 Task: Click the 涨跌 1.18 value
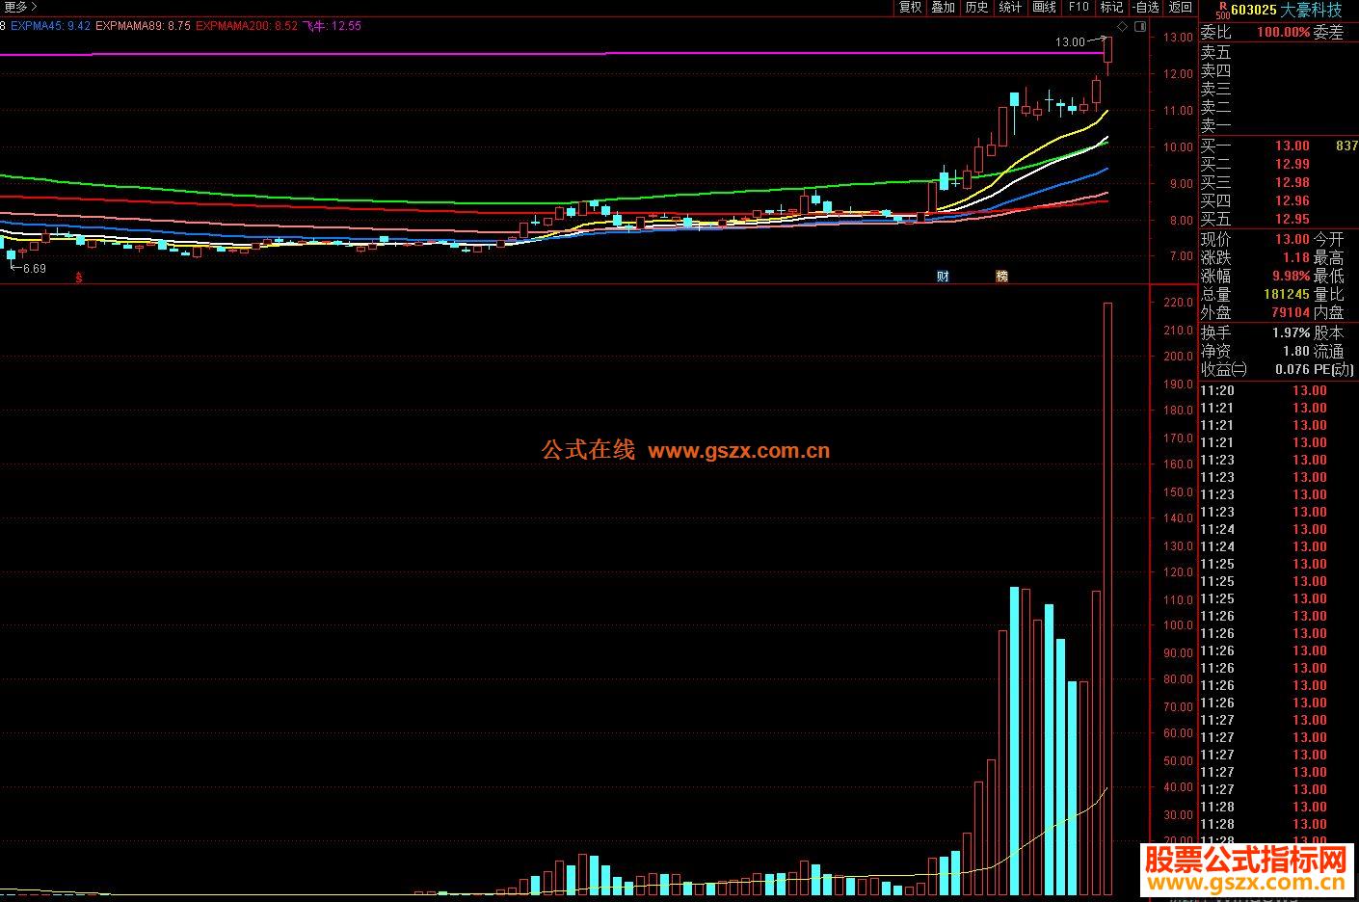pyautogui.click(x=1296, y=257)
